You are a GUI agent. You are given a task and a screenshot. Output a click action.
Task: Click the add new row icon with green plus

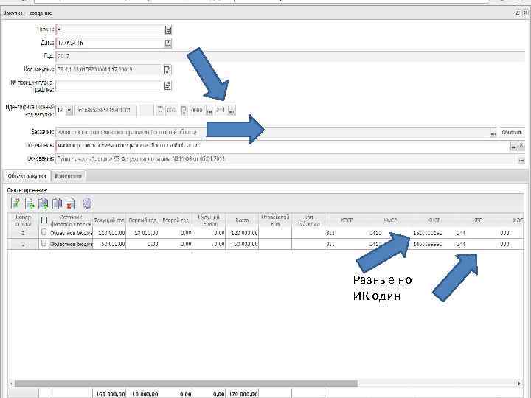click(29, 203)
